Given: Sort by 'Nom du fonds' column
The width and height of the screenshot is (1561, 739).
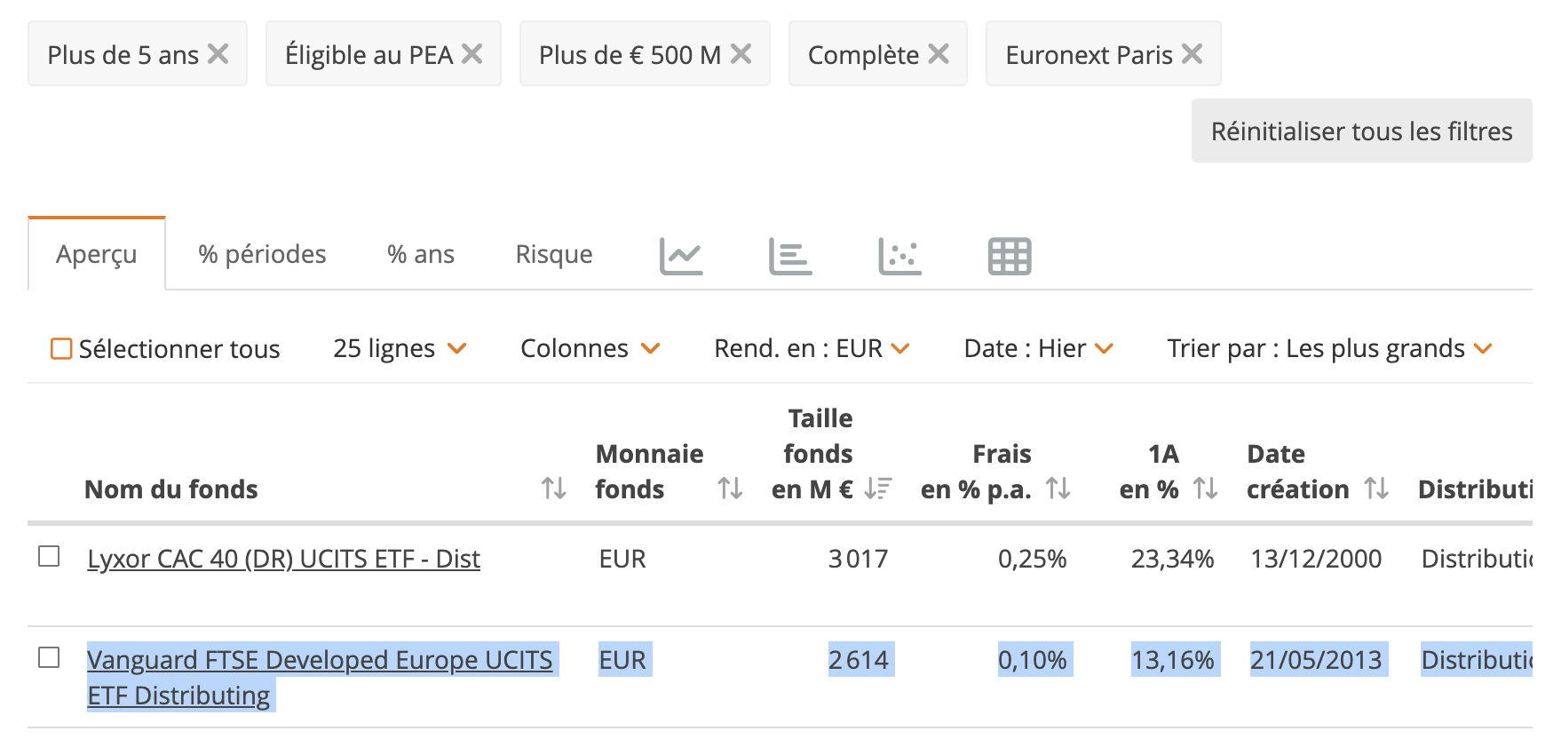Looking at the screenshot, I should (x=554, y=489).
